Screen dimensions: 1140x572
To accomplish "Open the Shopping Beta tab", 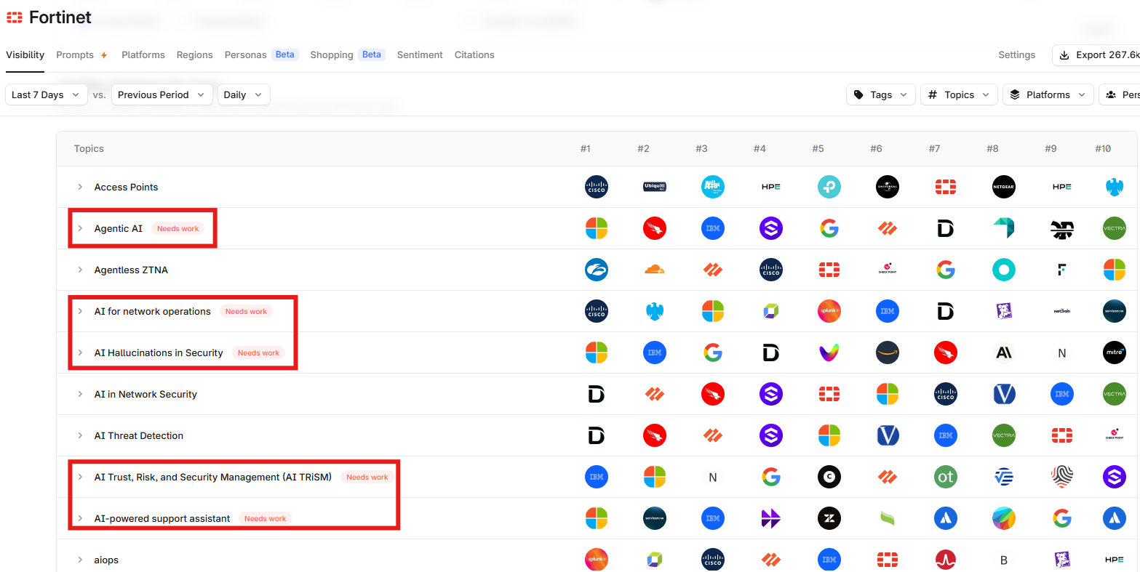I will 348,55.
